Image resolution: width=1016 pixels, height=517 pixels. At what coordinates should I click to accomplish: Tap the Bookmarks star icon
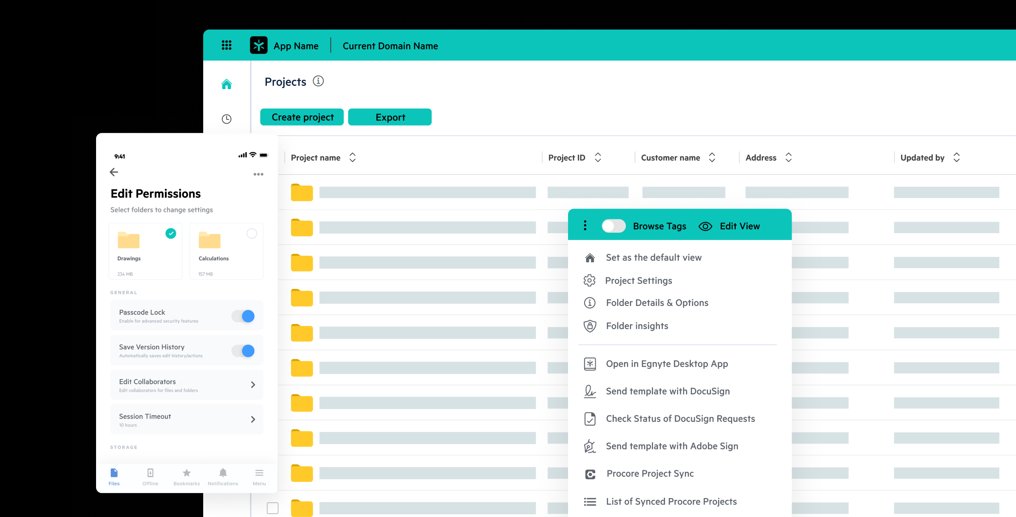pyautogui.click(x=187, y=473)
